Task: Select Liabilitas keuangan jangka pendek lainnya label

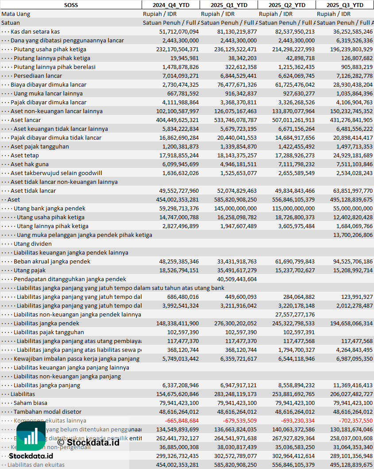Action: (71, 253)
